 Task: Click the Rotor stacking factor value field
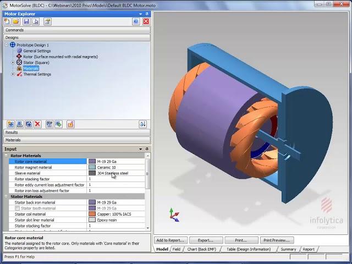coord(116,179)
